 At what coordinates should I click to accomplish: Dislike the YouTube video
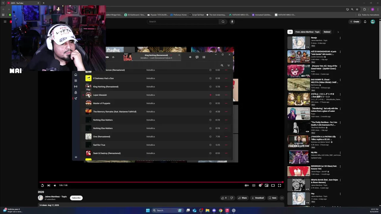click(231, 198)
